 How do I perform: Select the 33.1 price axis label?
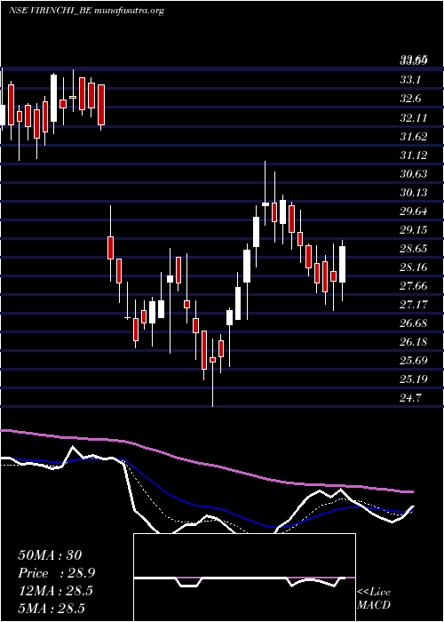tap(410, 80)
